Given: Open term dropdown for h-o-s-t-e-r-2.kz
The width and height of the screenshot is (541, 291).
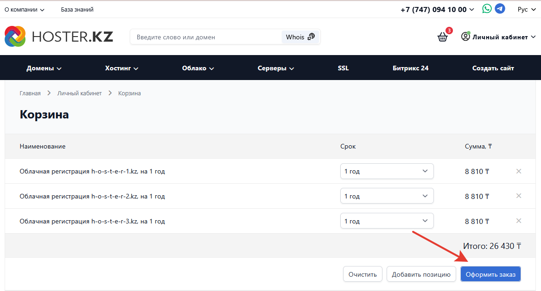Looking at the screenshot, I should pyautogui.click(x=387, y=196).
